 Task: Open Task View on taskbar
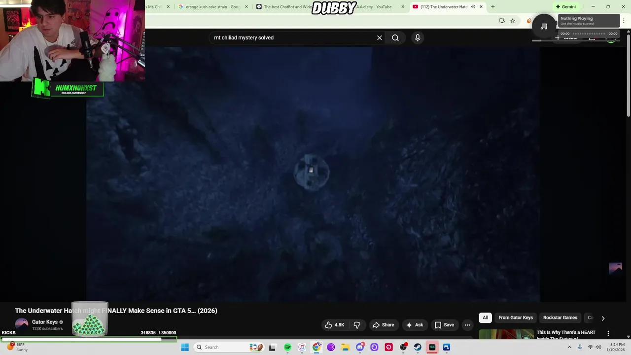[x=272, y=347]
